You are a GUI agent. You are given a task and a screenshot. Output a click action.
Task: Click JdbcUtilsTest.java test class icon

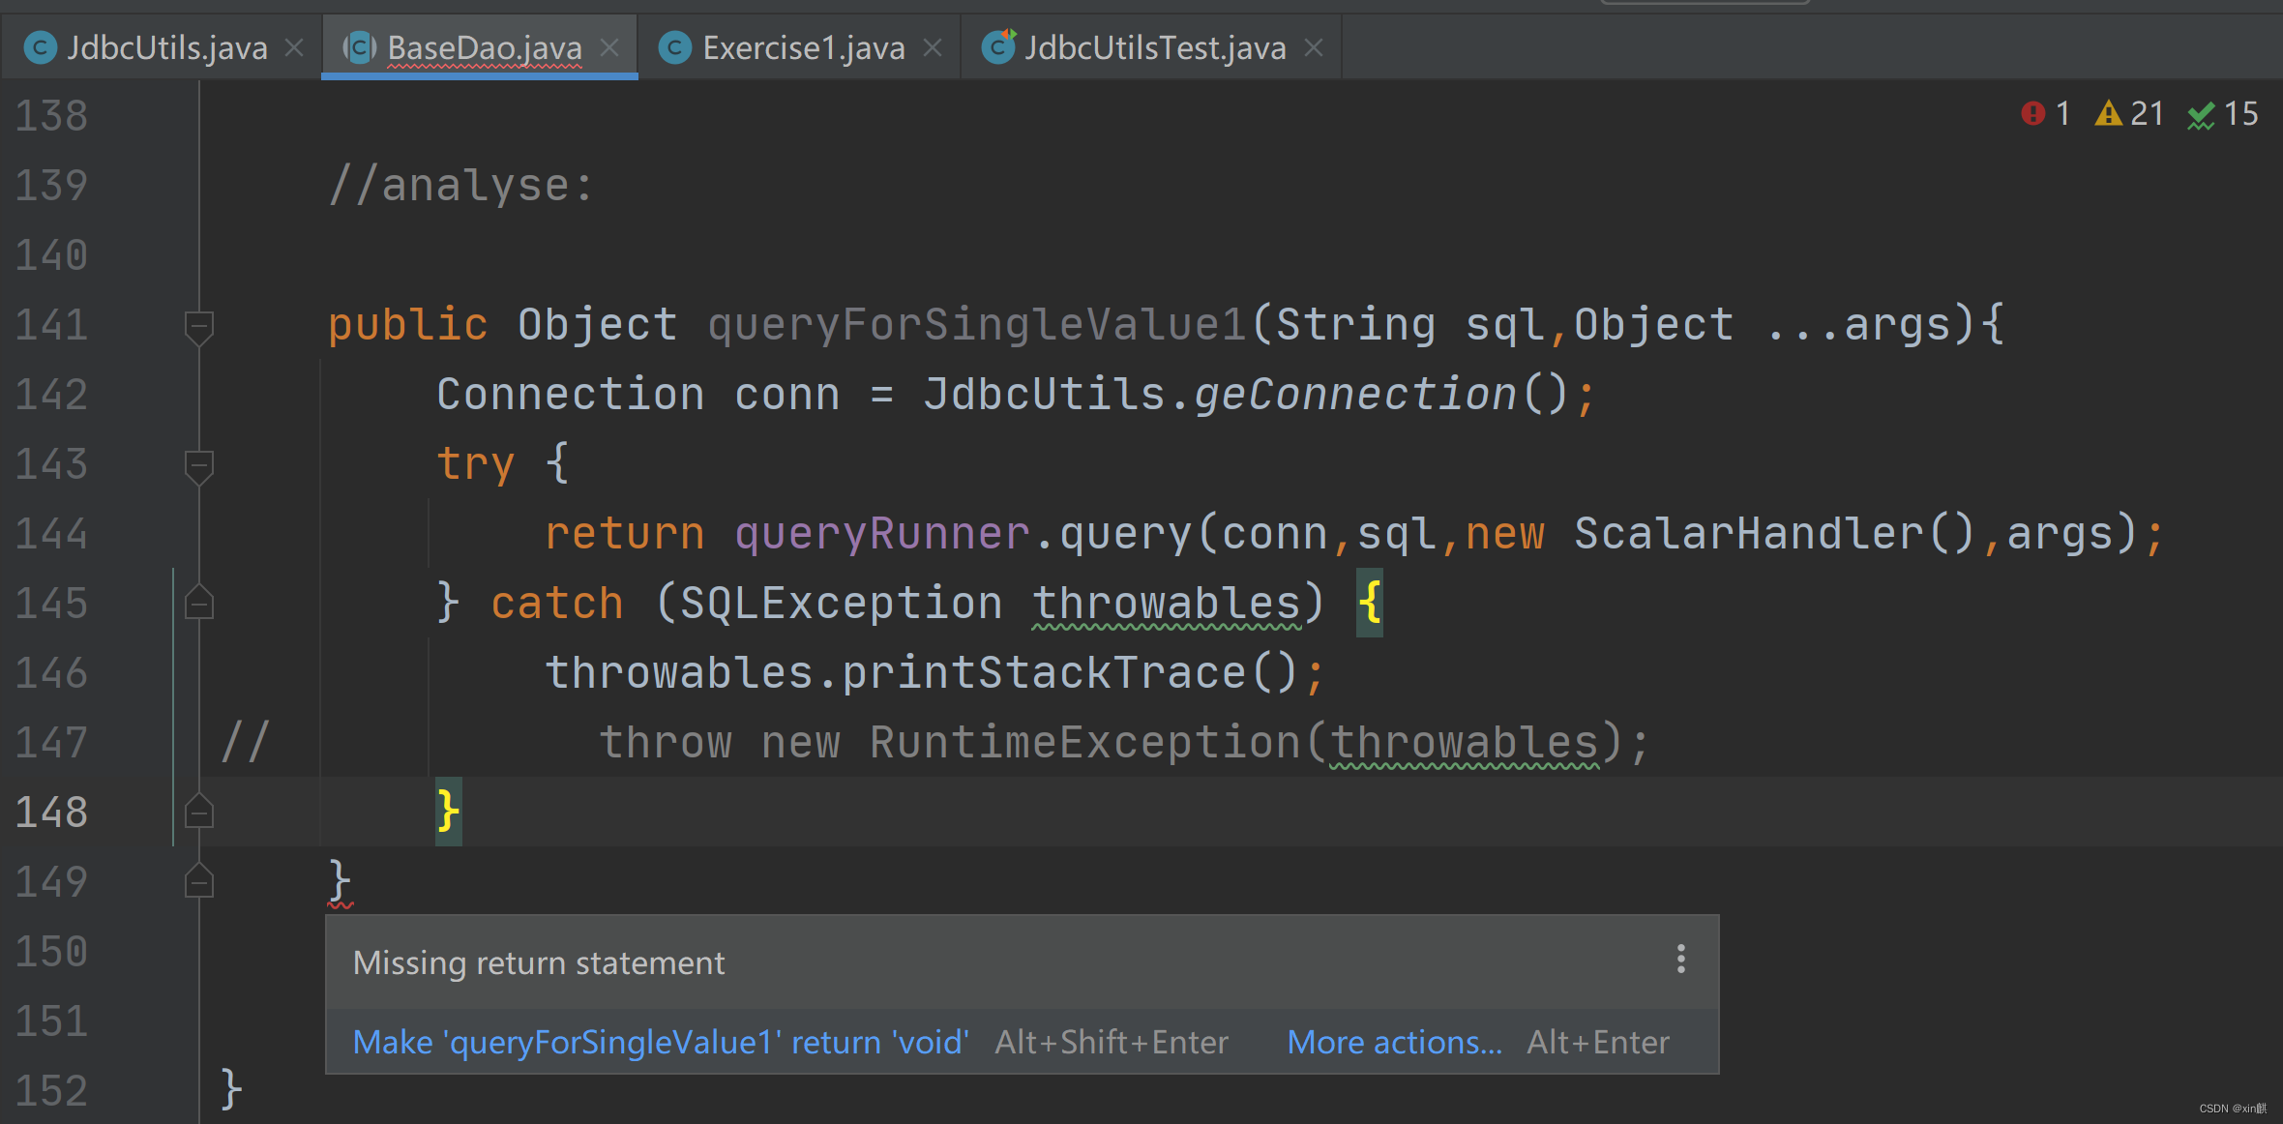(998, 47)
